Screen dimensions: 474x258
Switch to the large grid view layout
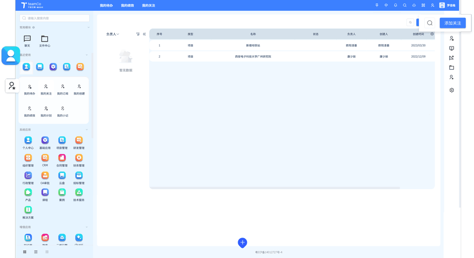25,252
